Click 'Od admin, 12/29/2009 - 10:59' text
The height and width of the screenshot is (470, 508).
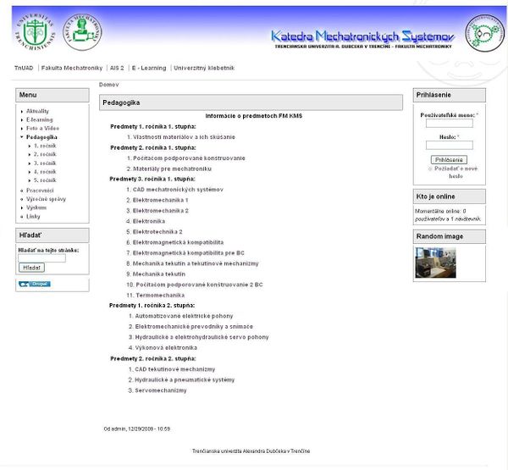coord(136,429)
